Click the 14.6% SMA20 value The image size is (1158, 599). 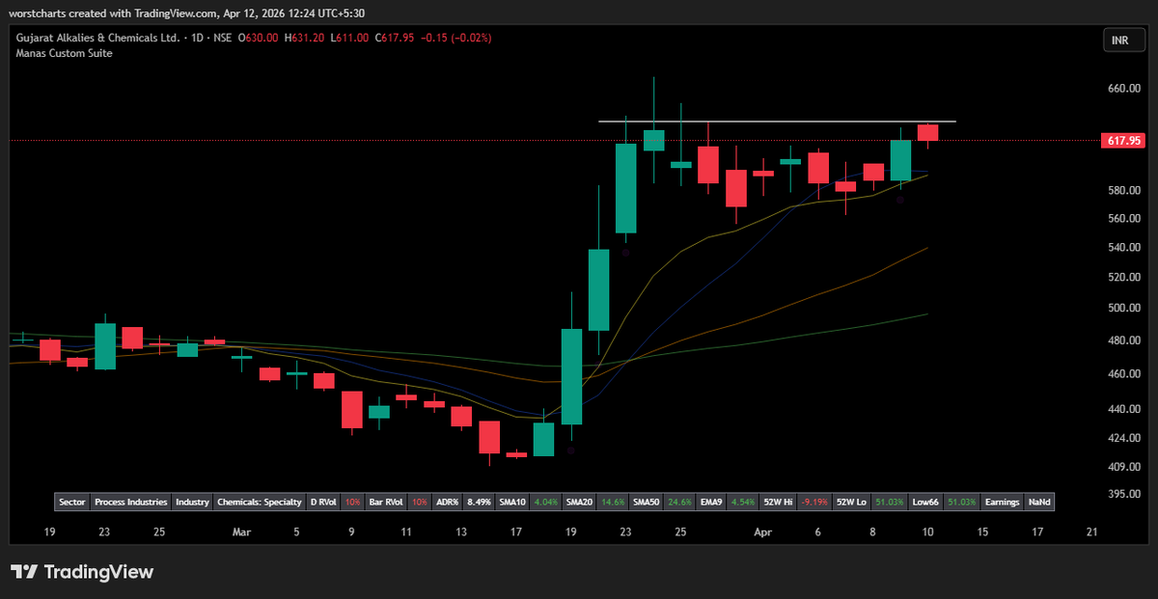613,502
